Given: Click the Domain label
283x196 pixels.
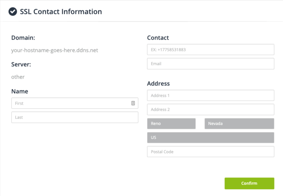Looking at the screenshot, I should (23, 38).
